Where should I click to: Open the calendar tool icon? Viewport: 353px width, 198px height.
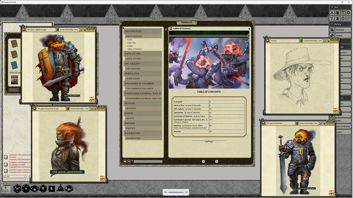[343, 13]
